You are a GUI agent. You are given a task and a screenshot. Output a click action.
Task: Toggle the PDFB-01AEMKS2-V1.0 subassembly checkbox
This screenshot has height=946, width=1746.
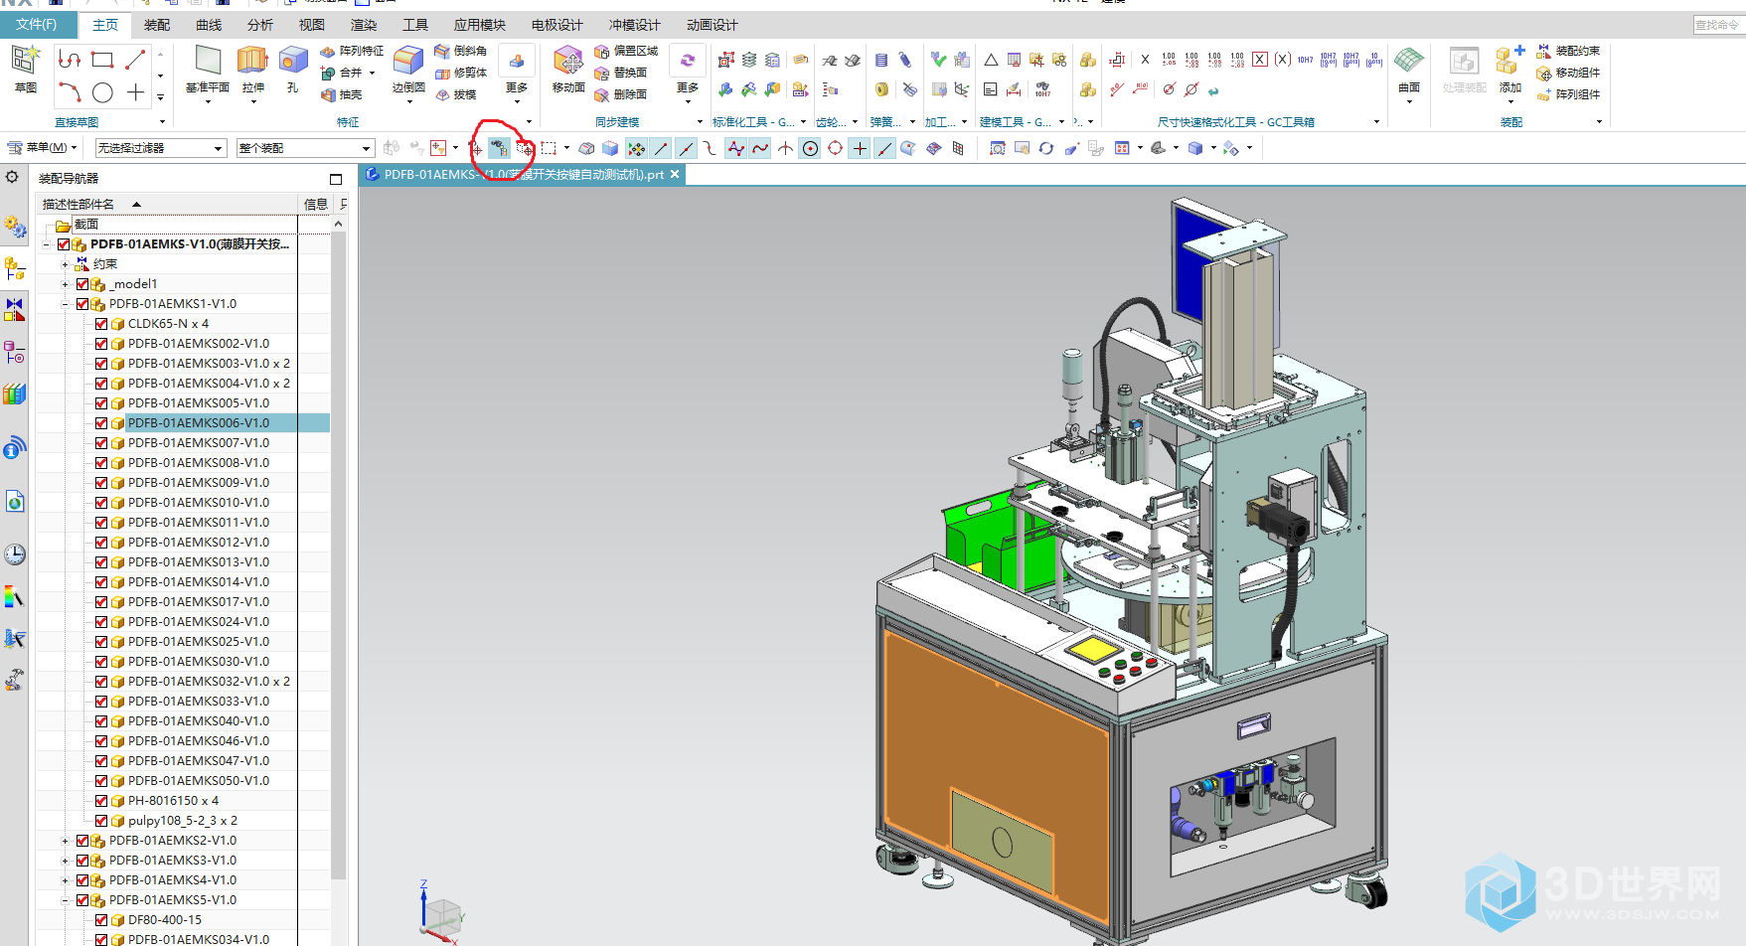coord(82,841)
